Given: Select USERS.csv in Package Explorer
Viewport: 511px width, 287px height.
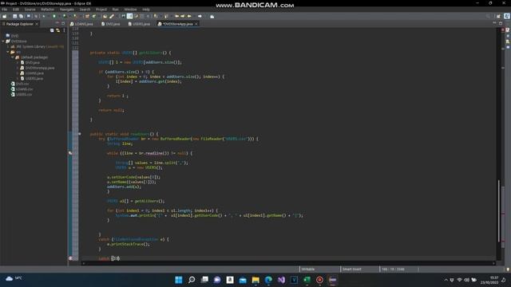Looking at the screenshot, I should click(24, 94).
